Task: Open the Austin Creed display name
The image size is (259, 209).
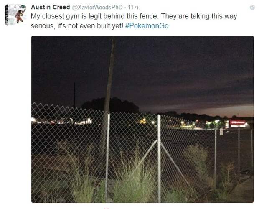Action: [x=51, y=7]
